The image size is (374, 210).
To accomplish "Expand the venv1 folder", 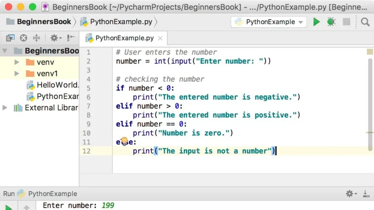I will pos(17,74).
